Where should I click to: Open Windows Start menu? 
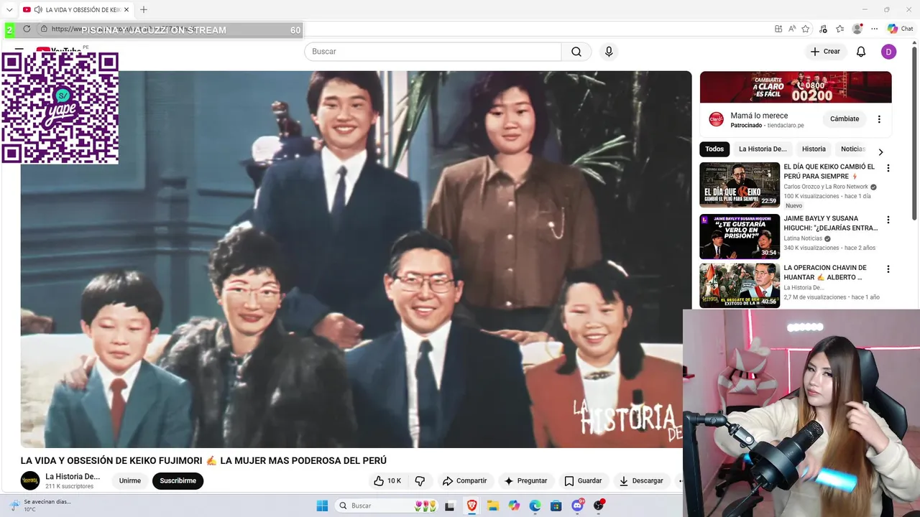322,506
